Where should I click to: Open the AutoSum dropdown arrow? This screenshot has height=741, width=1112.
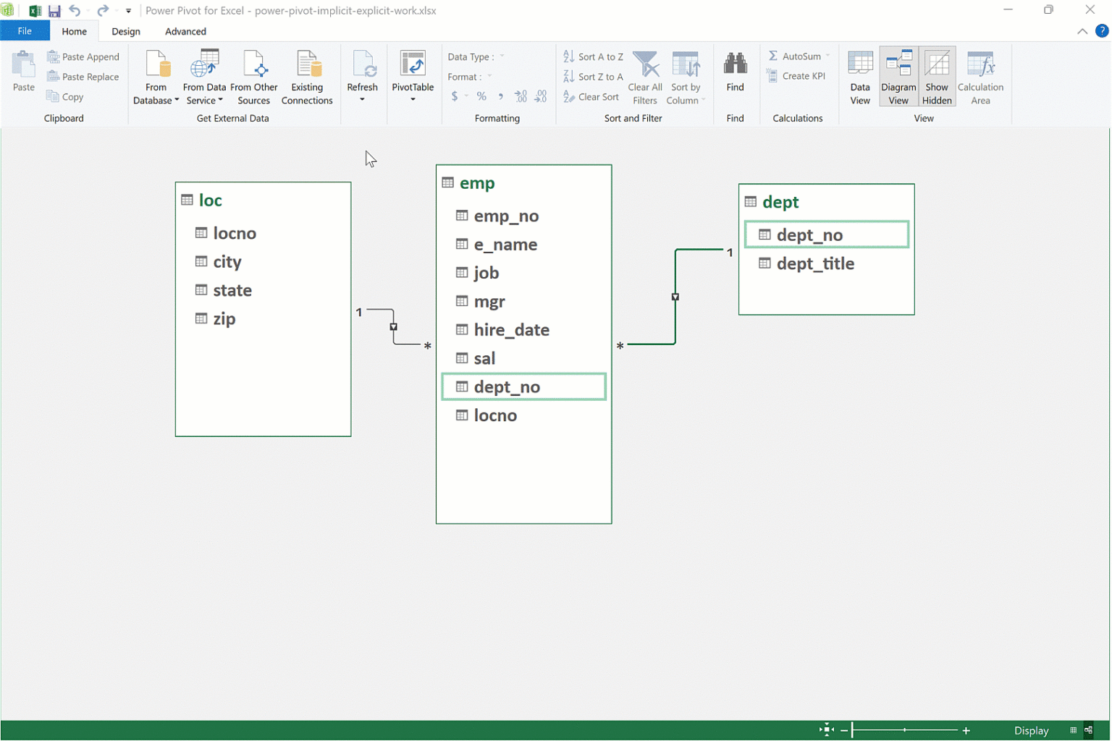click(827, 56)
